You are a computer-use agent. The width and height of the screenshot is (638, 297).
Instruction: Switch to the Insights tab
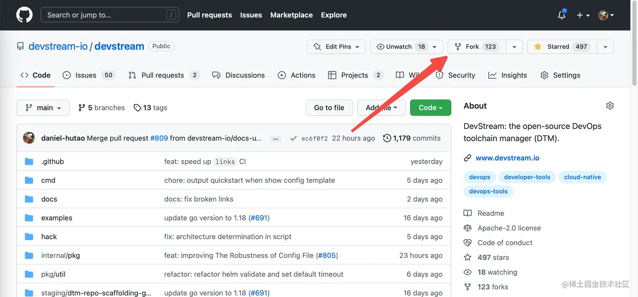pyautogui.click(x=508, y=75)
